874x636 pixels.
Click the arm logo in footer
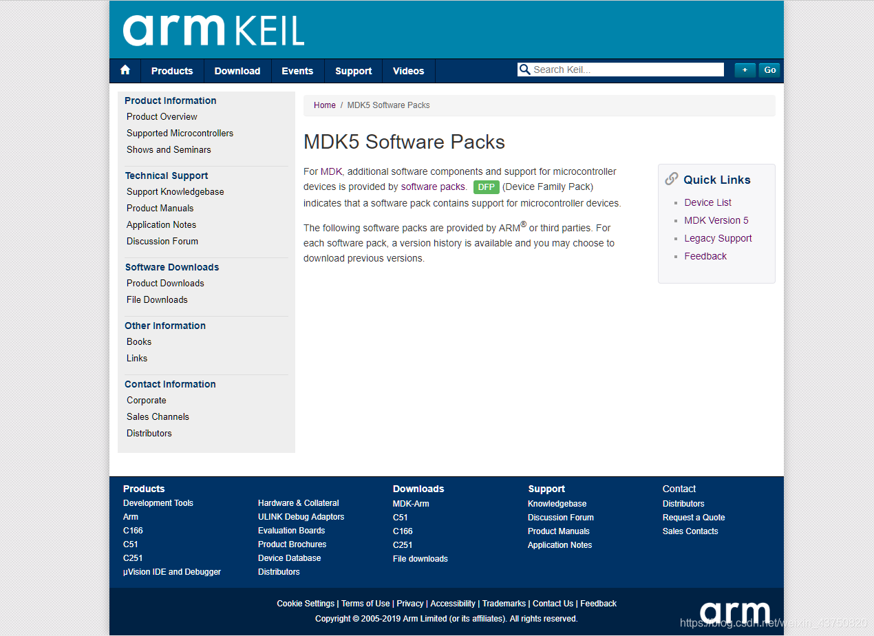click(x=735, y=612)
